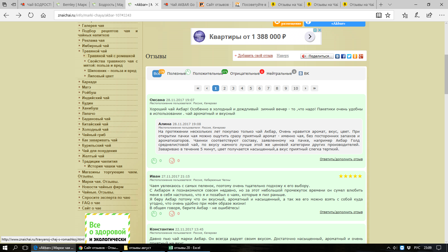Open ad info icon on banner
Image resolution: width=448 pixels, height=252 pixels.
pyautogui.click(x=315, y=30)
